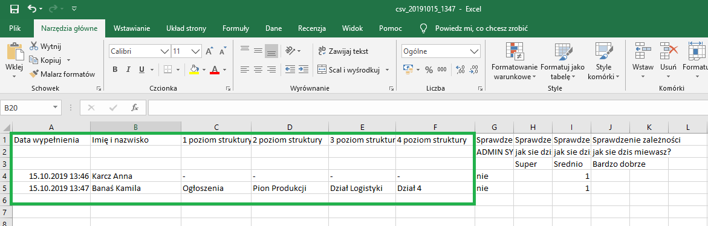
Task: Select cell with Banaś Kamila
Action: click(x=135, y=188)
